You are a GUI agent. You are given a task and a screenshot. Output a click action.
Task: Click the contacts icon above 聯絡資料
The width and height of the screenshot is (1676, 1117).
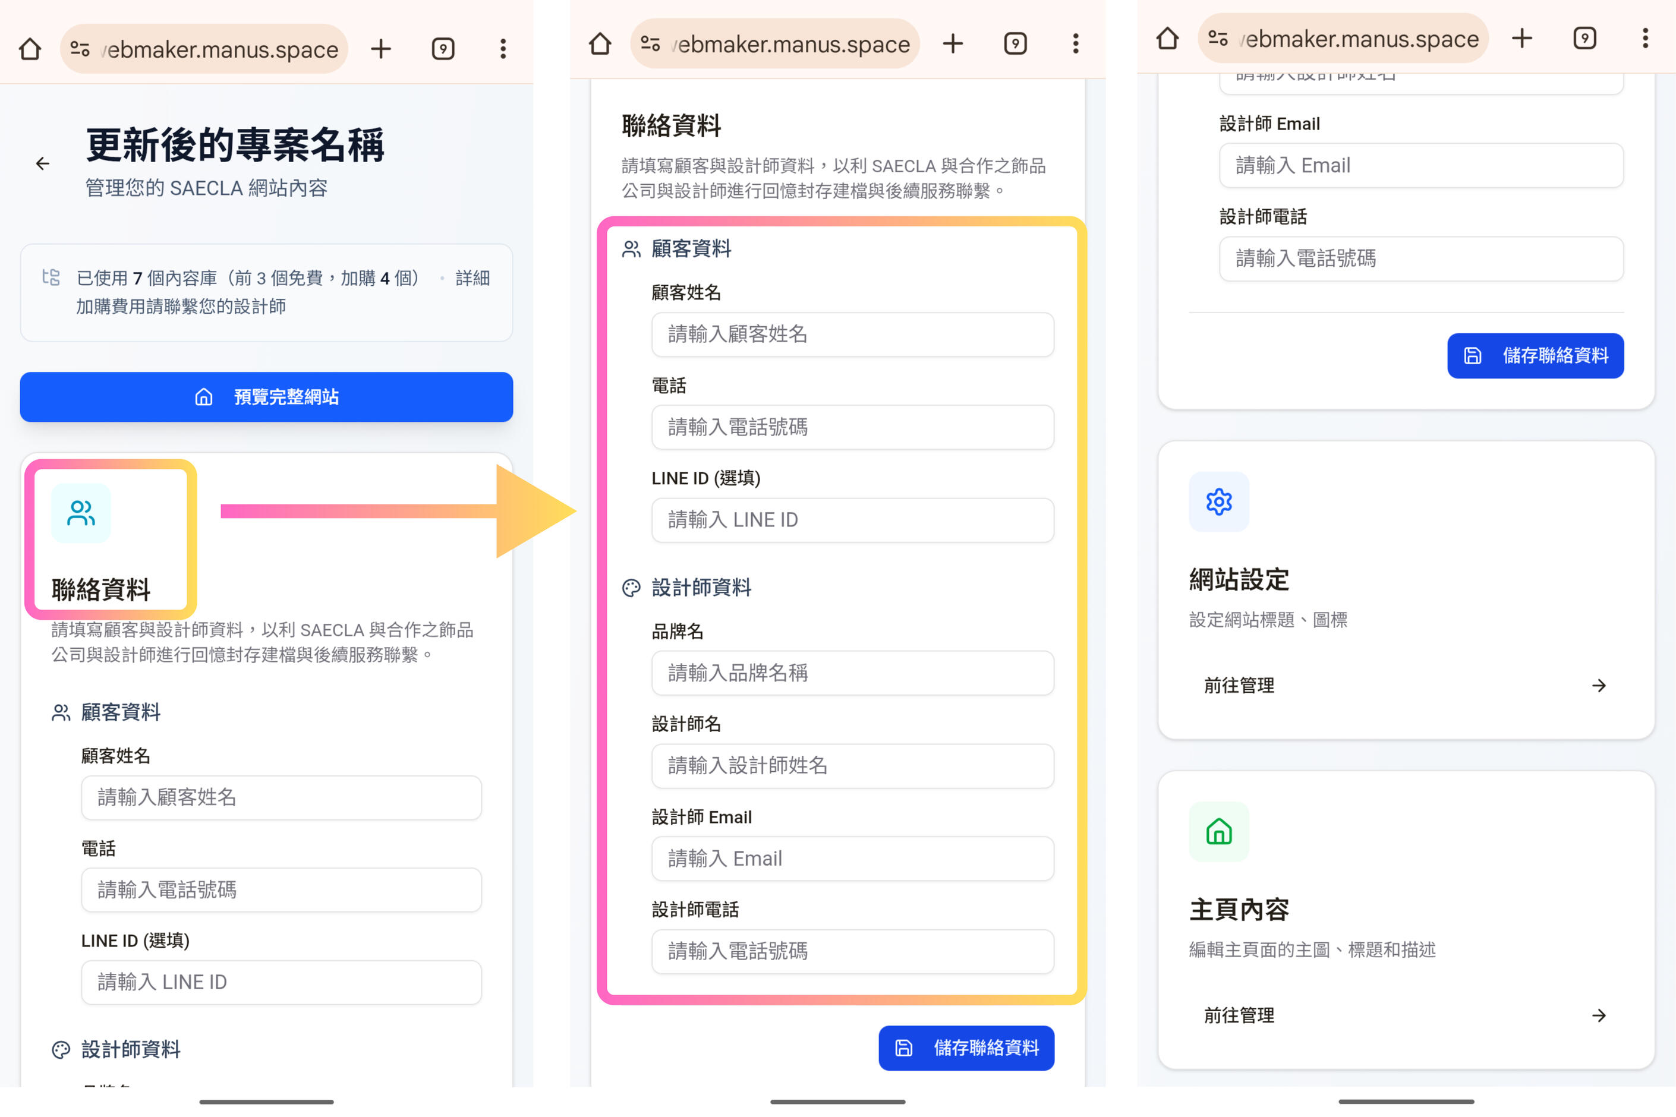[80, 513]
